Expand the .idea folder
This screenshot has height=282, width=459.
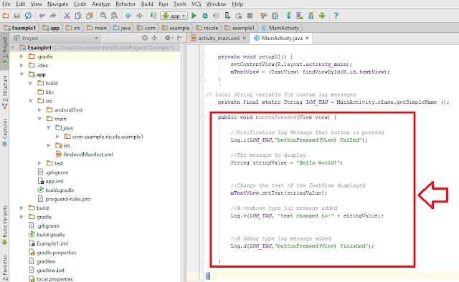tap(22, 65)
